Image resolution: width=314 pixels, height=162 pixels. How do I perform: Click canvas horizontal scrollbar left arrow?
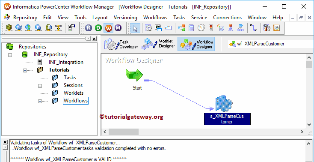105,132
